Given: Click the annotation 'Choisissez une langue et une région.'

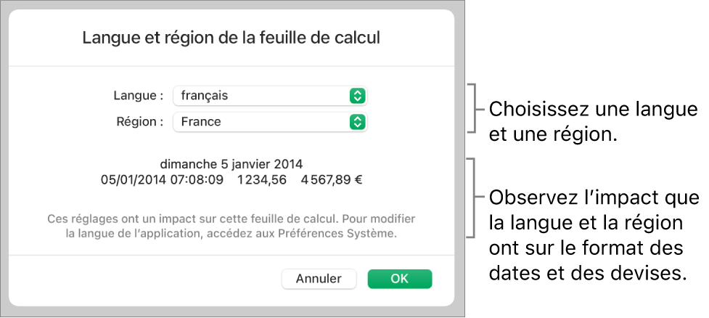Looking at the screenshot, I should coord(593,121).
